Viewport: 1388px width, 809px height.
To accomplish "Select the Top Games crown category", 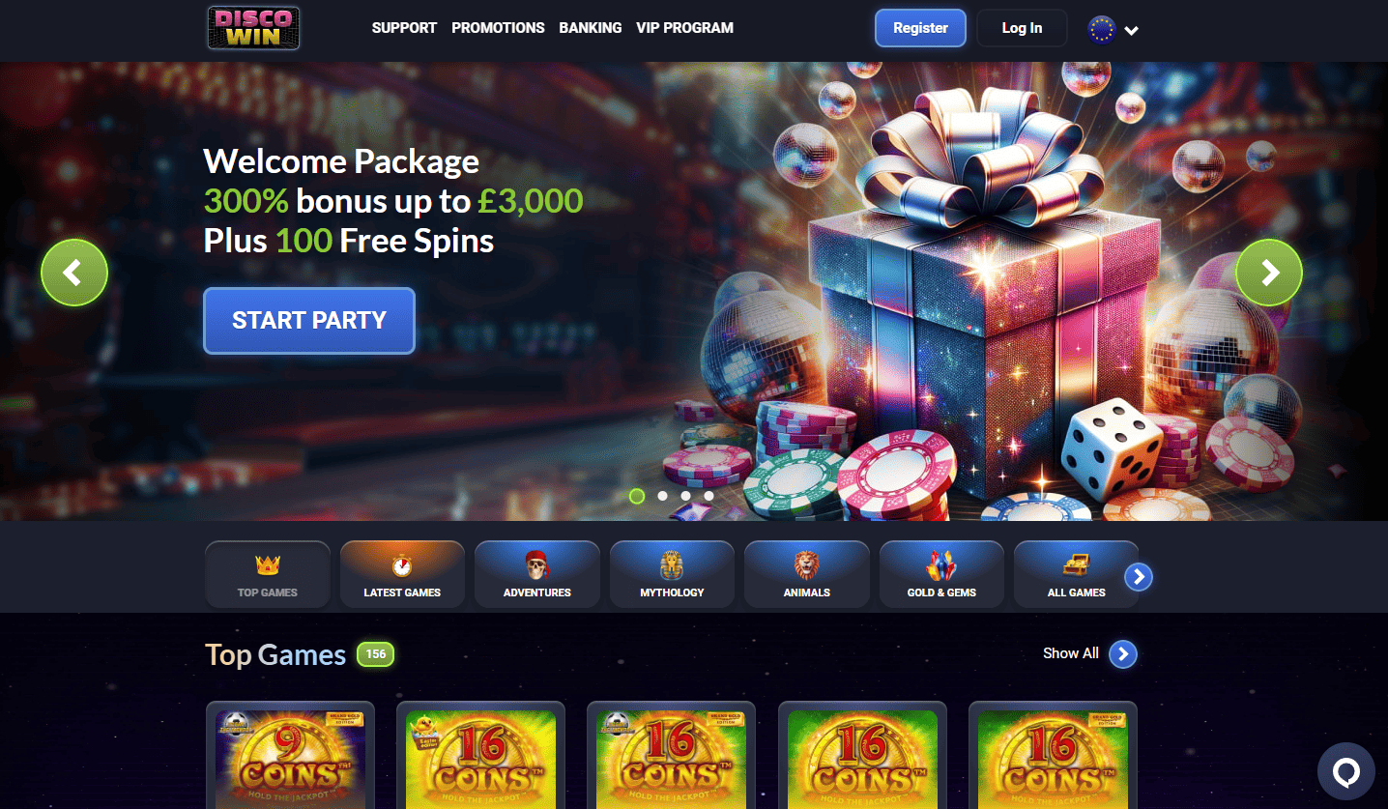I will (268, 574).
